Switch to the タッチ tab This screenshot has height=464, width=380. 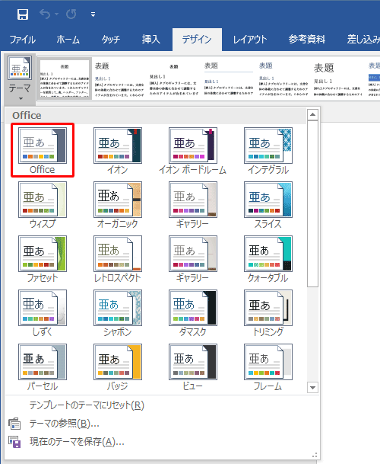point(110,40)
